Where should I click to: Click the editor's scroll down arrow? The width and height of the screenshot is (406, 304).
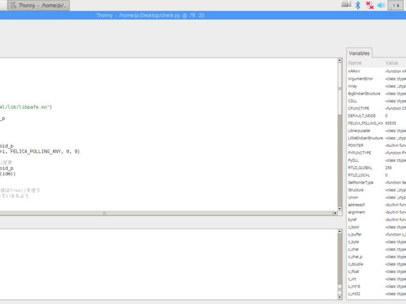pos(339,208)
